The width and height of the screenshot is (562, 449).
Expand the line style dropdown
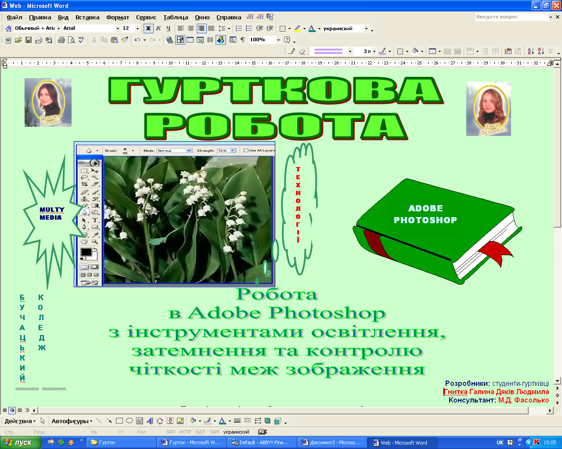tap(350, 51)
